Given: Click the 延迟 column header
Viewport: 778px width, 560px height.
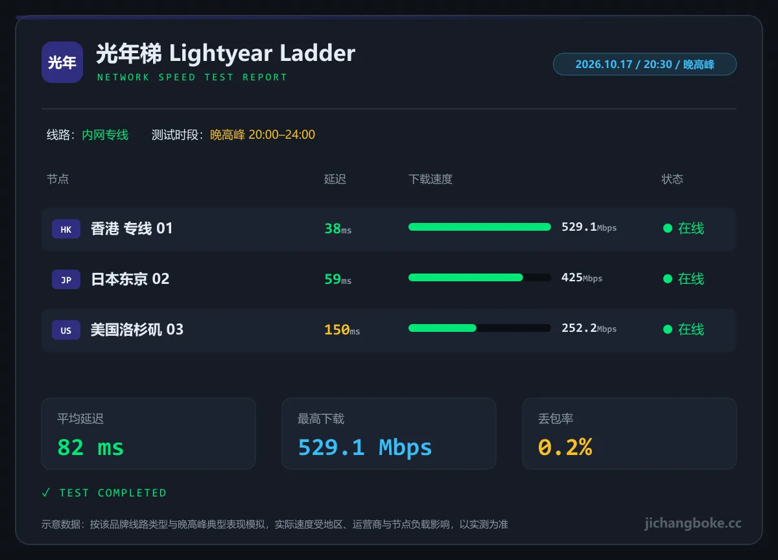Looking at the screenshot, I should (x=335, y=179).
